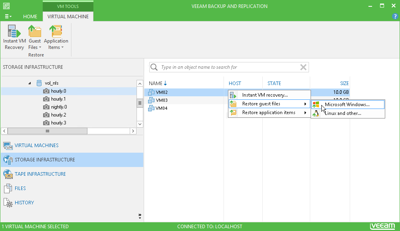
Task: Click the camera icon beside nightly.0
Action: (x=46, y=107)
